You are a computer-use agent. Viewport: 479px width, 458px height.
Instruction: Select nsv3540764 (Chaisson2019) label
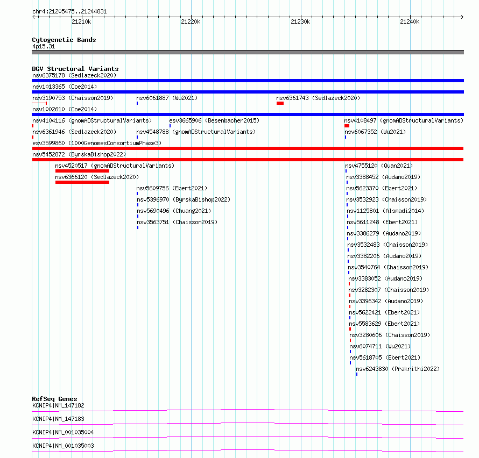coord(388,267)
